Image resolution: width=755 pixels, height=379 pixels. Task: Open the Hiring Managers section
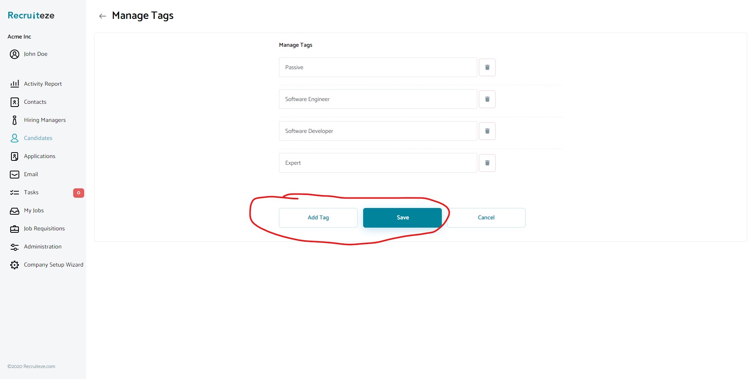(44, 120)
